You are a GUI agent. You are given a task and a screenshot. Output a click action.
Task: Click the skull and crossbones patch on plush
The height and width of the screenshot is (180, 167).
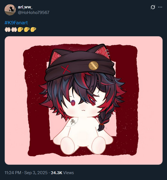[x=72, y=122]
